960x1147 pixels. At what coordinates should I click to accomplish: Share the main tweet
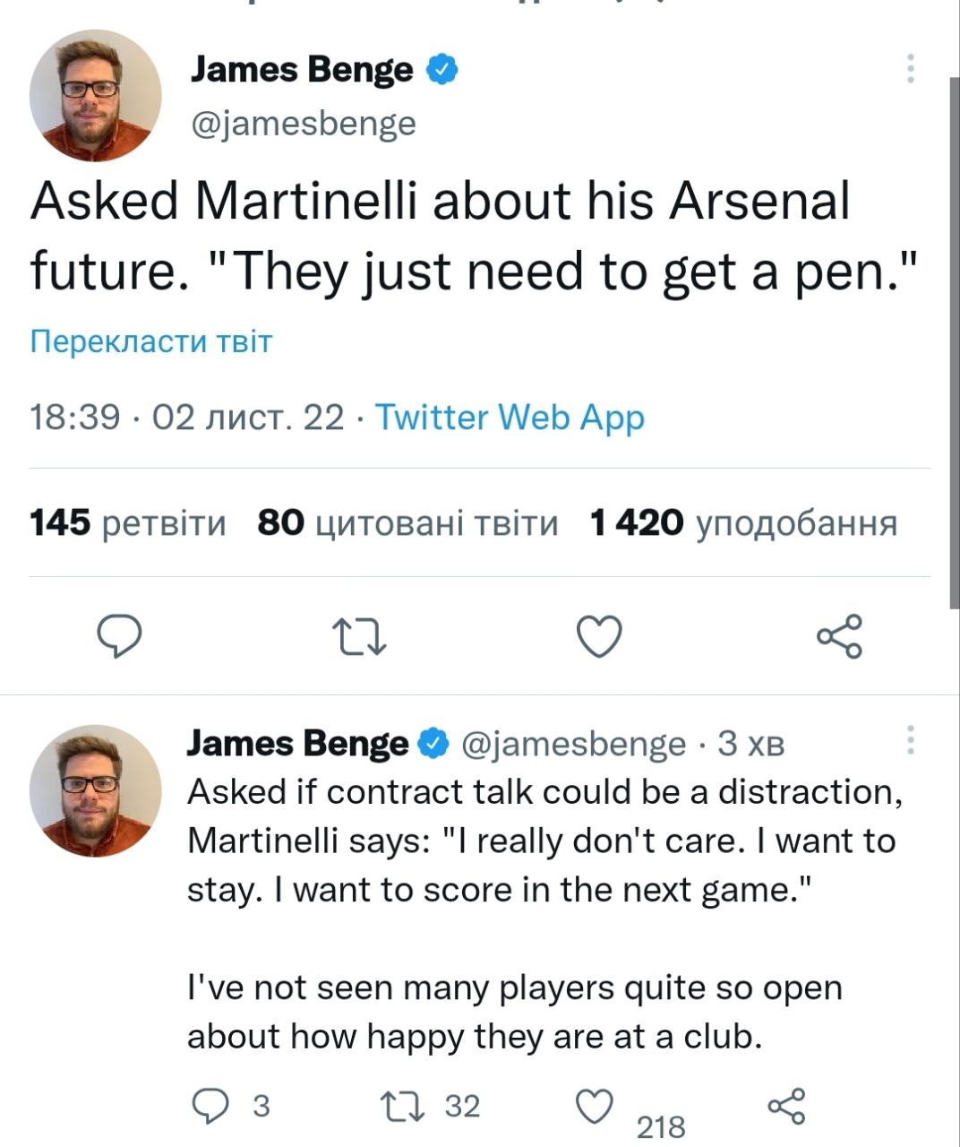(839, 636)
